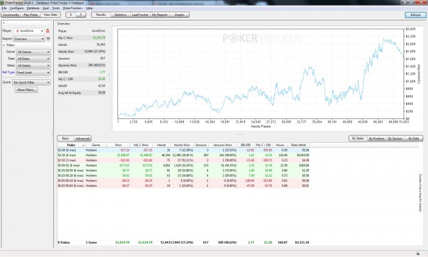Click the collapse sidebar arrow above Player
Image resolution: width=428 pixels, height=257 pixels.
pyautogui.click(x=4, y=23)
